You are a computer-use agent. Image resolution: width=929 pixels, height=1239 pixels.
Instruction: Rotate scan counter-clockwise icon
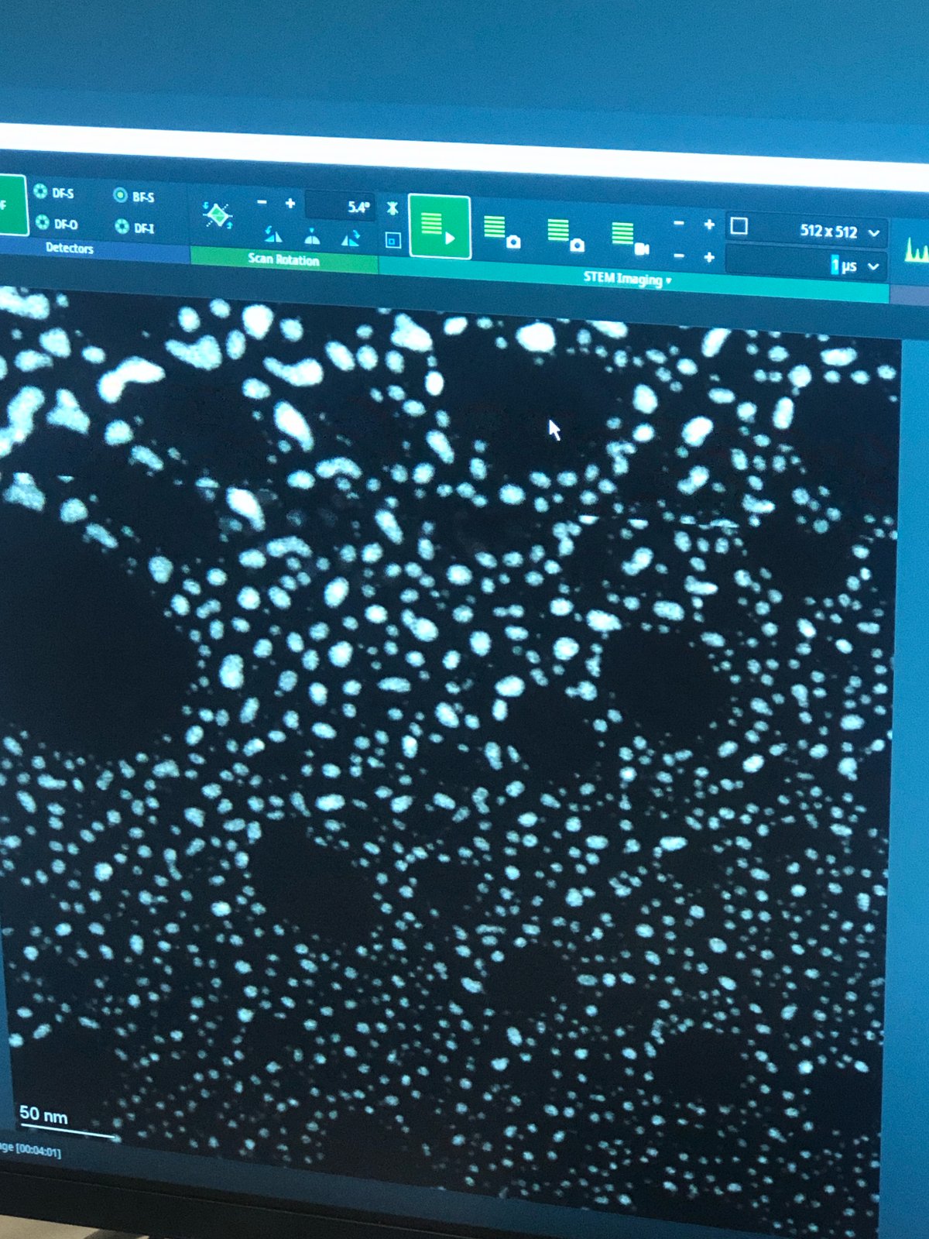(x=273, y=235)
